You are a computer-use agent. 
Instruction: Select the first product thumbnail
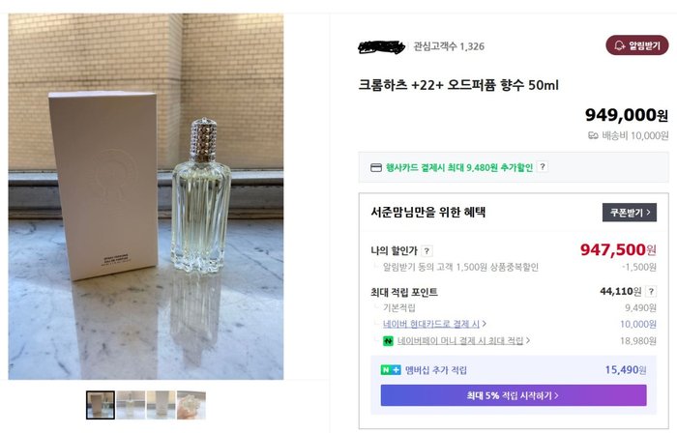[100, 405]
